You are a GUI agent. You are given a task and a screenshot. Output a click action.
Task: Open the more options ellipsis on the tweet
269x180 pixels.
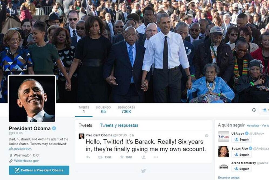pos(156,157)
